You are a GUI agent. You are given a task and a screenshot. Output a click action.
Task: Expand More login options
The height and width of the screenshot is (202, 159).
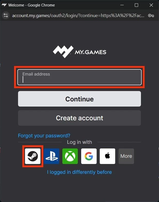click(126, 156)
